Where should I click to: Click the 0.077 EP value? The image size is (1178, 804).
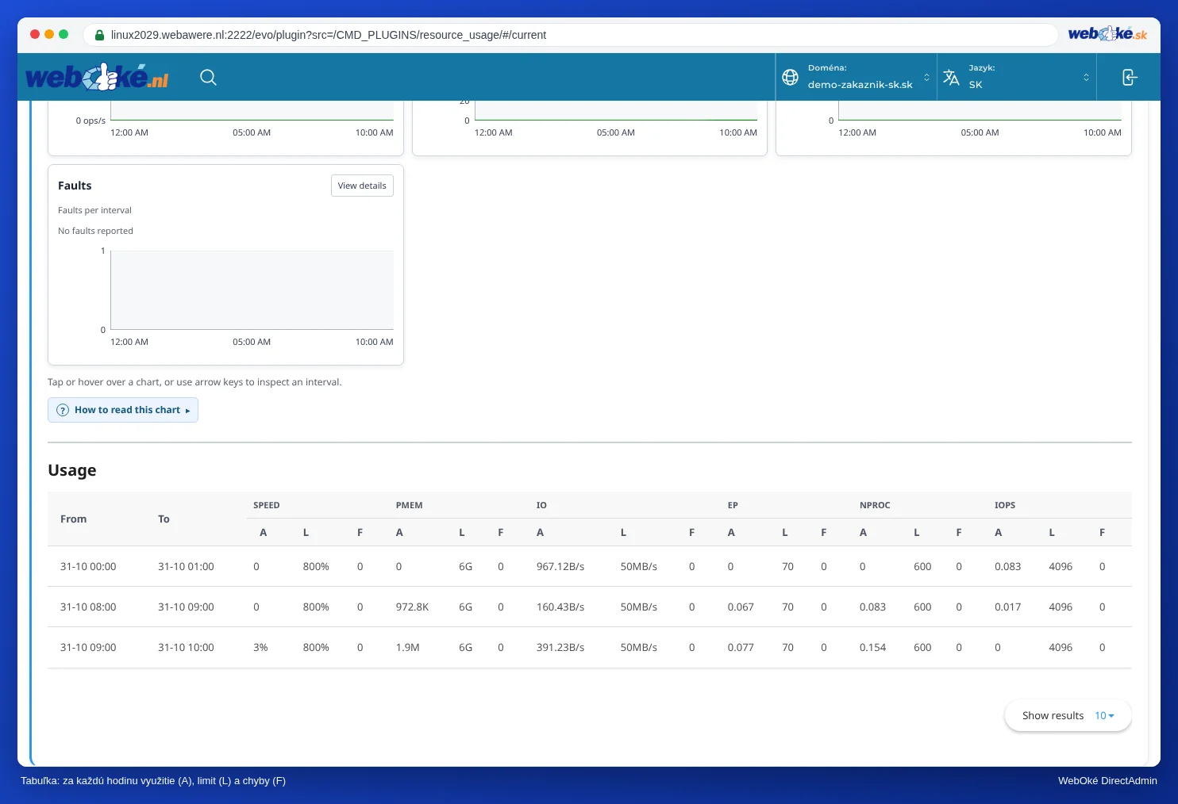tap(741, 647)
